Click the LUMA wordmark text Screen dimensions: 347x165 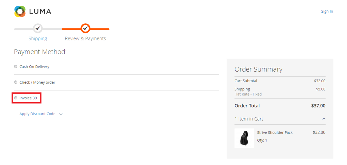40,12
